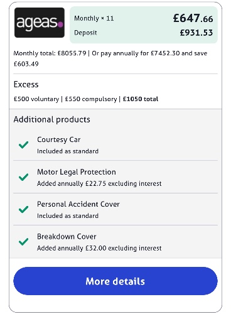This screenshot has height=314, width=231.
Task: Click the Excess section heading
Action: click(x=26, y=84)
